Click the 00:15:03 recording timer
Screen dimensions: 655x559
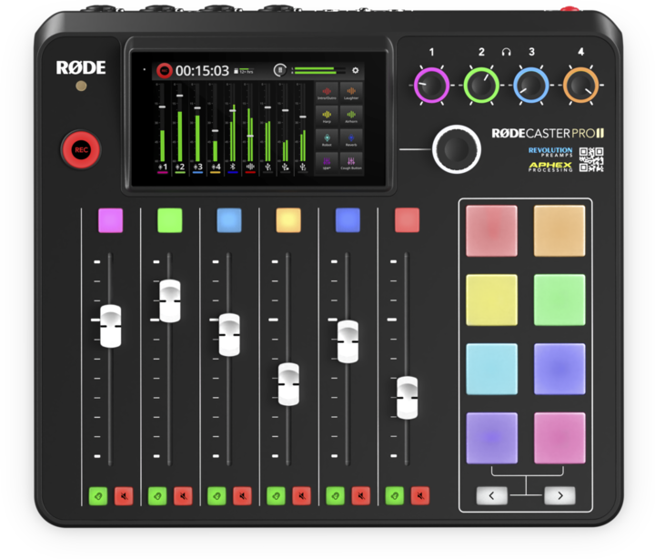pos(202,71)
